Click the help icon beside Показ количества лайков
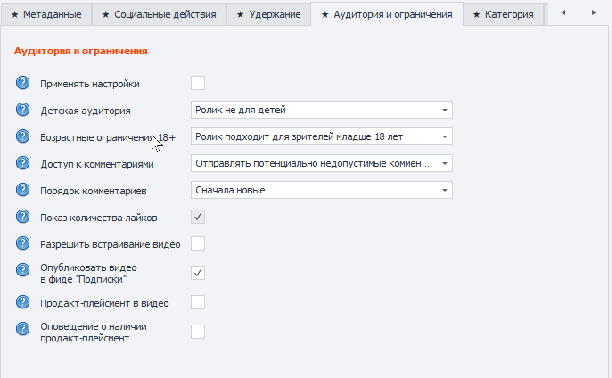 pyautogui.click(x=22, y=216)
